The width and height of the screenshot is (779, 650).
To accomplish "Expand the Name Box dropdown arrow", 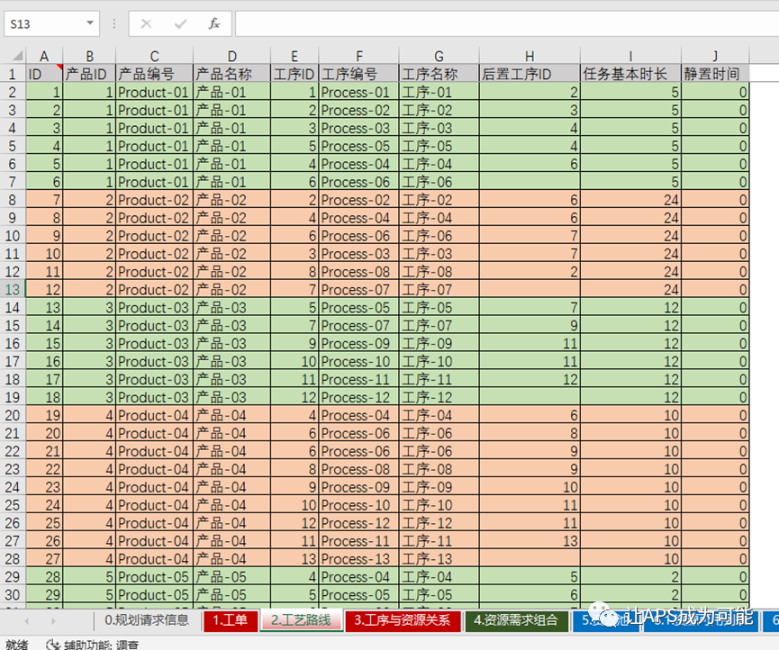I will (90, 23).
